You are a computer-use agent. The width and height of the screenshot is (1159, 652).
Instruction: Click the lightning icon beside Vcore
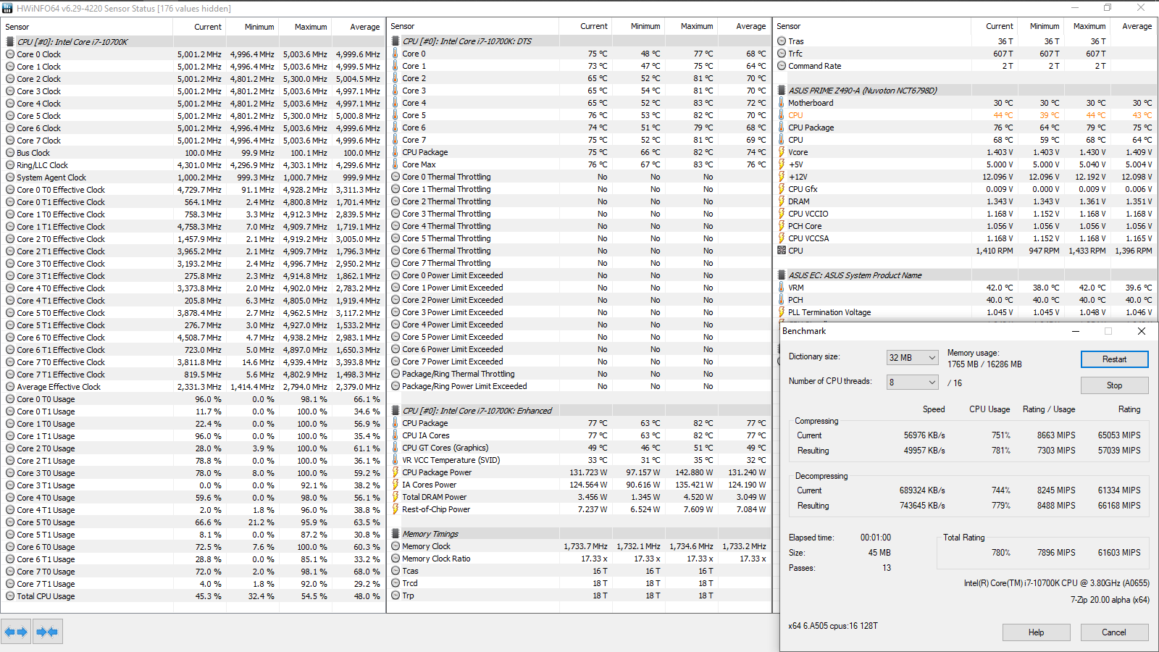(782, 152)
